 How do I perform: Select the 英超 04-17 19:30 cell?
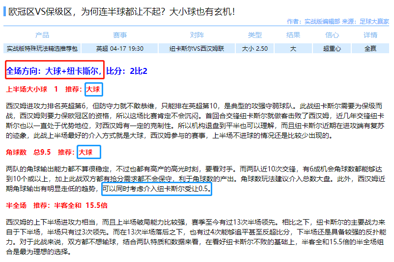[x=119, y=48]
